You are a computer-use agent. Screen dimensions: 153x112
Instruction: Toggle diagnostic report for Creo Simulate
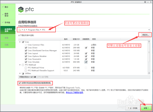(86, 62)
